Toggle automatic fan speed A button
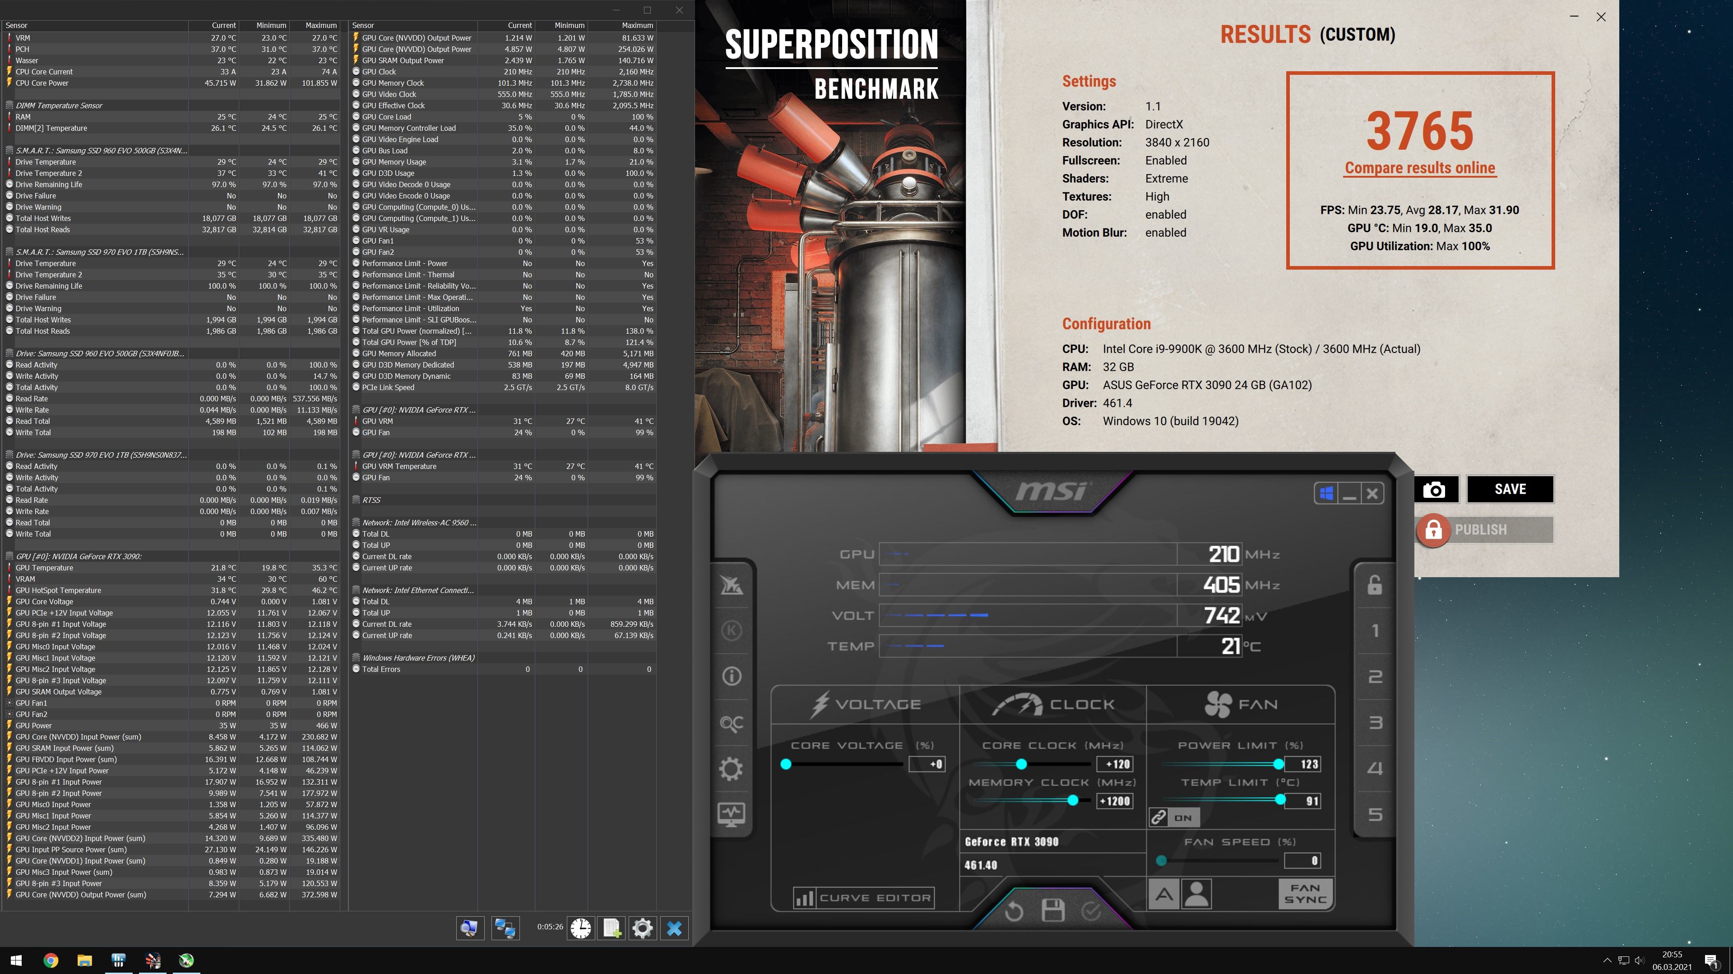This screenshot has width=1733, height=974. [x=1164, y=895]
